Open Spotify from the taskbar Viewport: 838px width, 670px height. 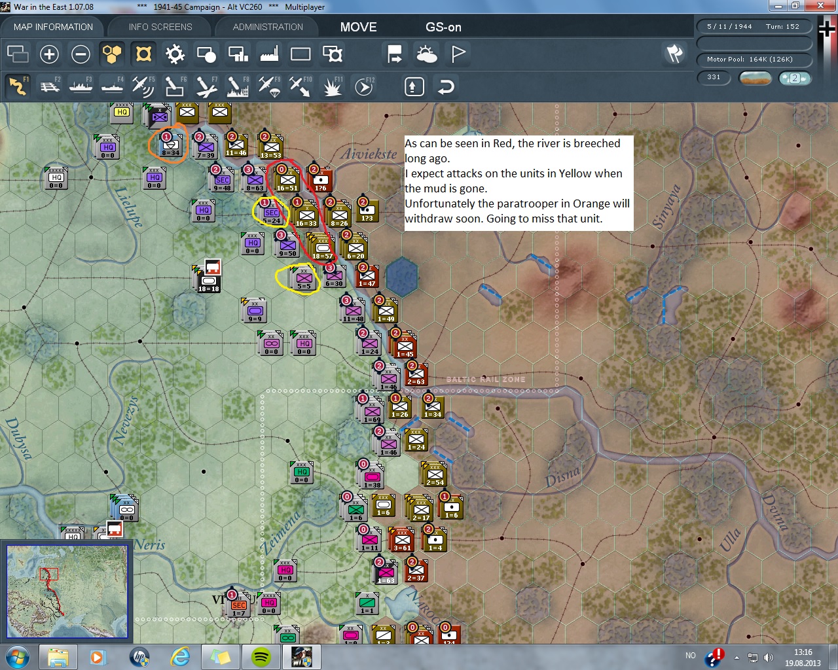[x=261, y=657]
